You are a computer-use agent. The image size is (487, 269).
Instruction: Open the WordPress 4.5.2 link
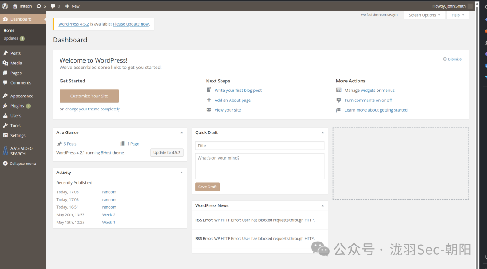tap(74, 24)
